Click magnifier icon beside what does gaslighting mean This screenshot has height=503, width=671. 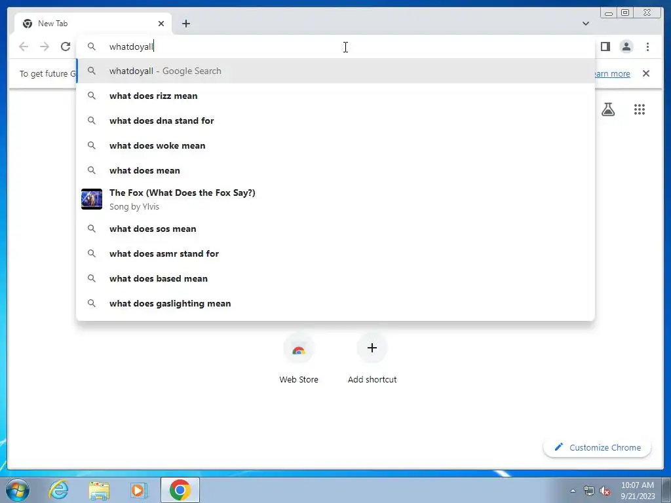[92, 303]
